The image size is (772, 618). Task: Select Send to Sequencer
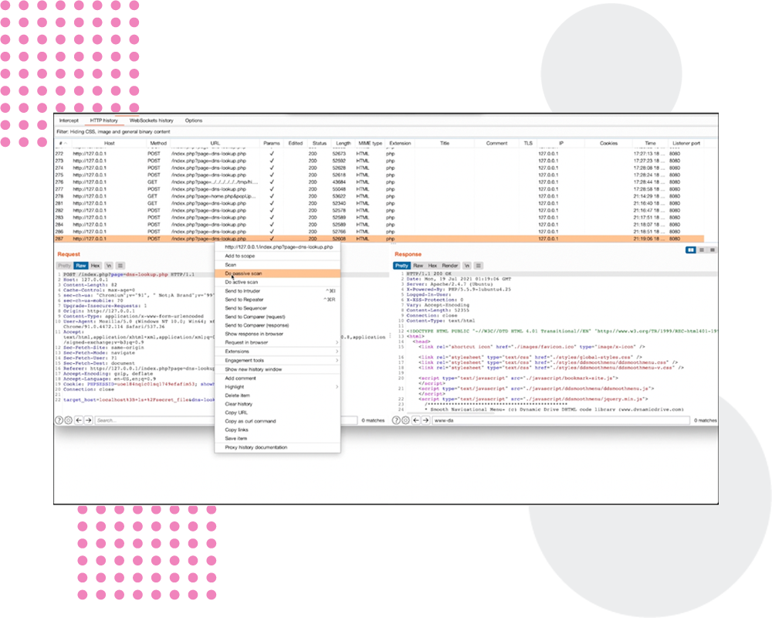point(278,308)
